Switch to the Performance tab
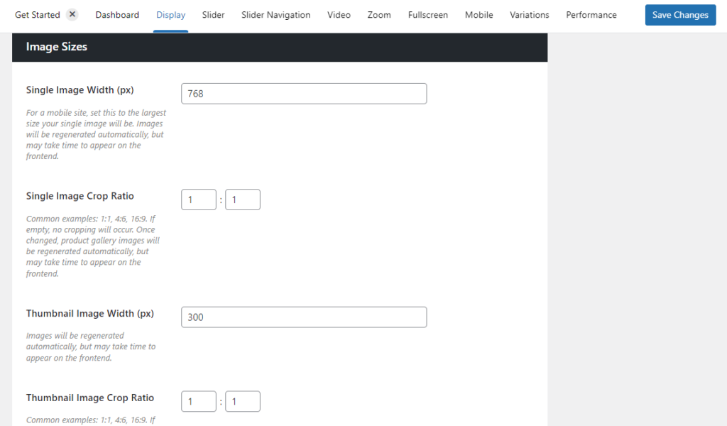Viewport: 727px width, 426px height. tap(591, 14)
